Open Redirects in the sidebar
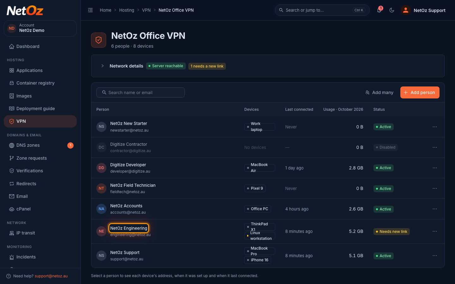 point(40,184)
